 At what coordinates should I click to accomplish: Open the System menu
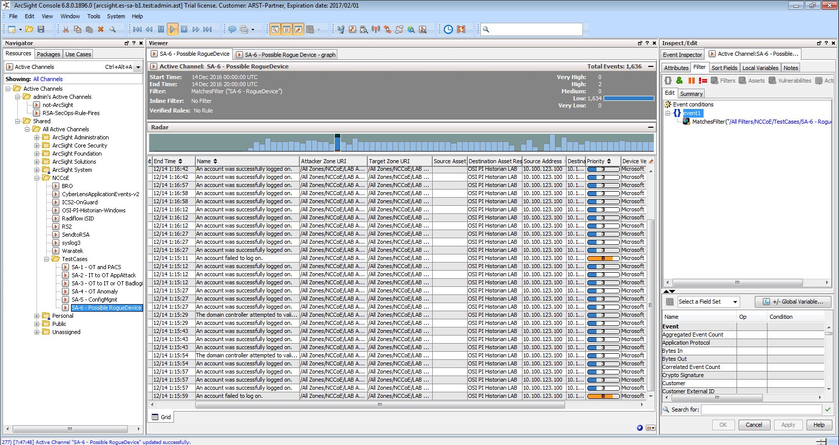coord(116,16)
